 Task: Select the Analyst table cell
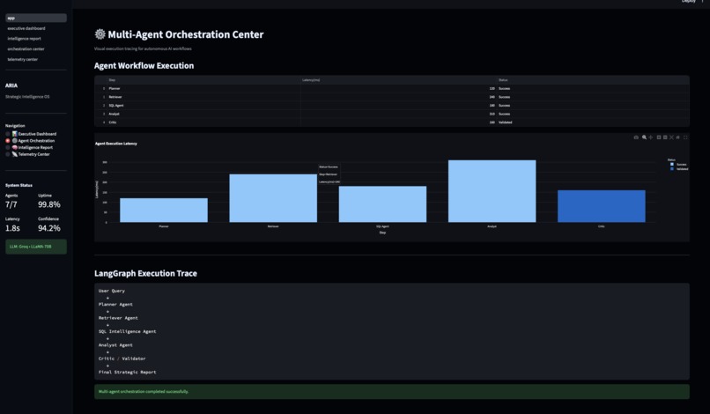(x=203, y=114)
